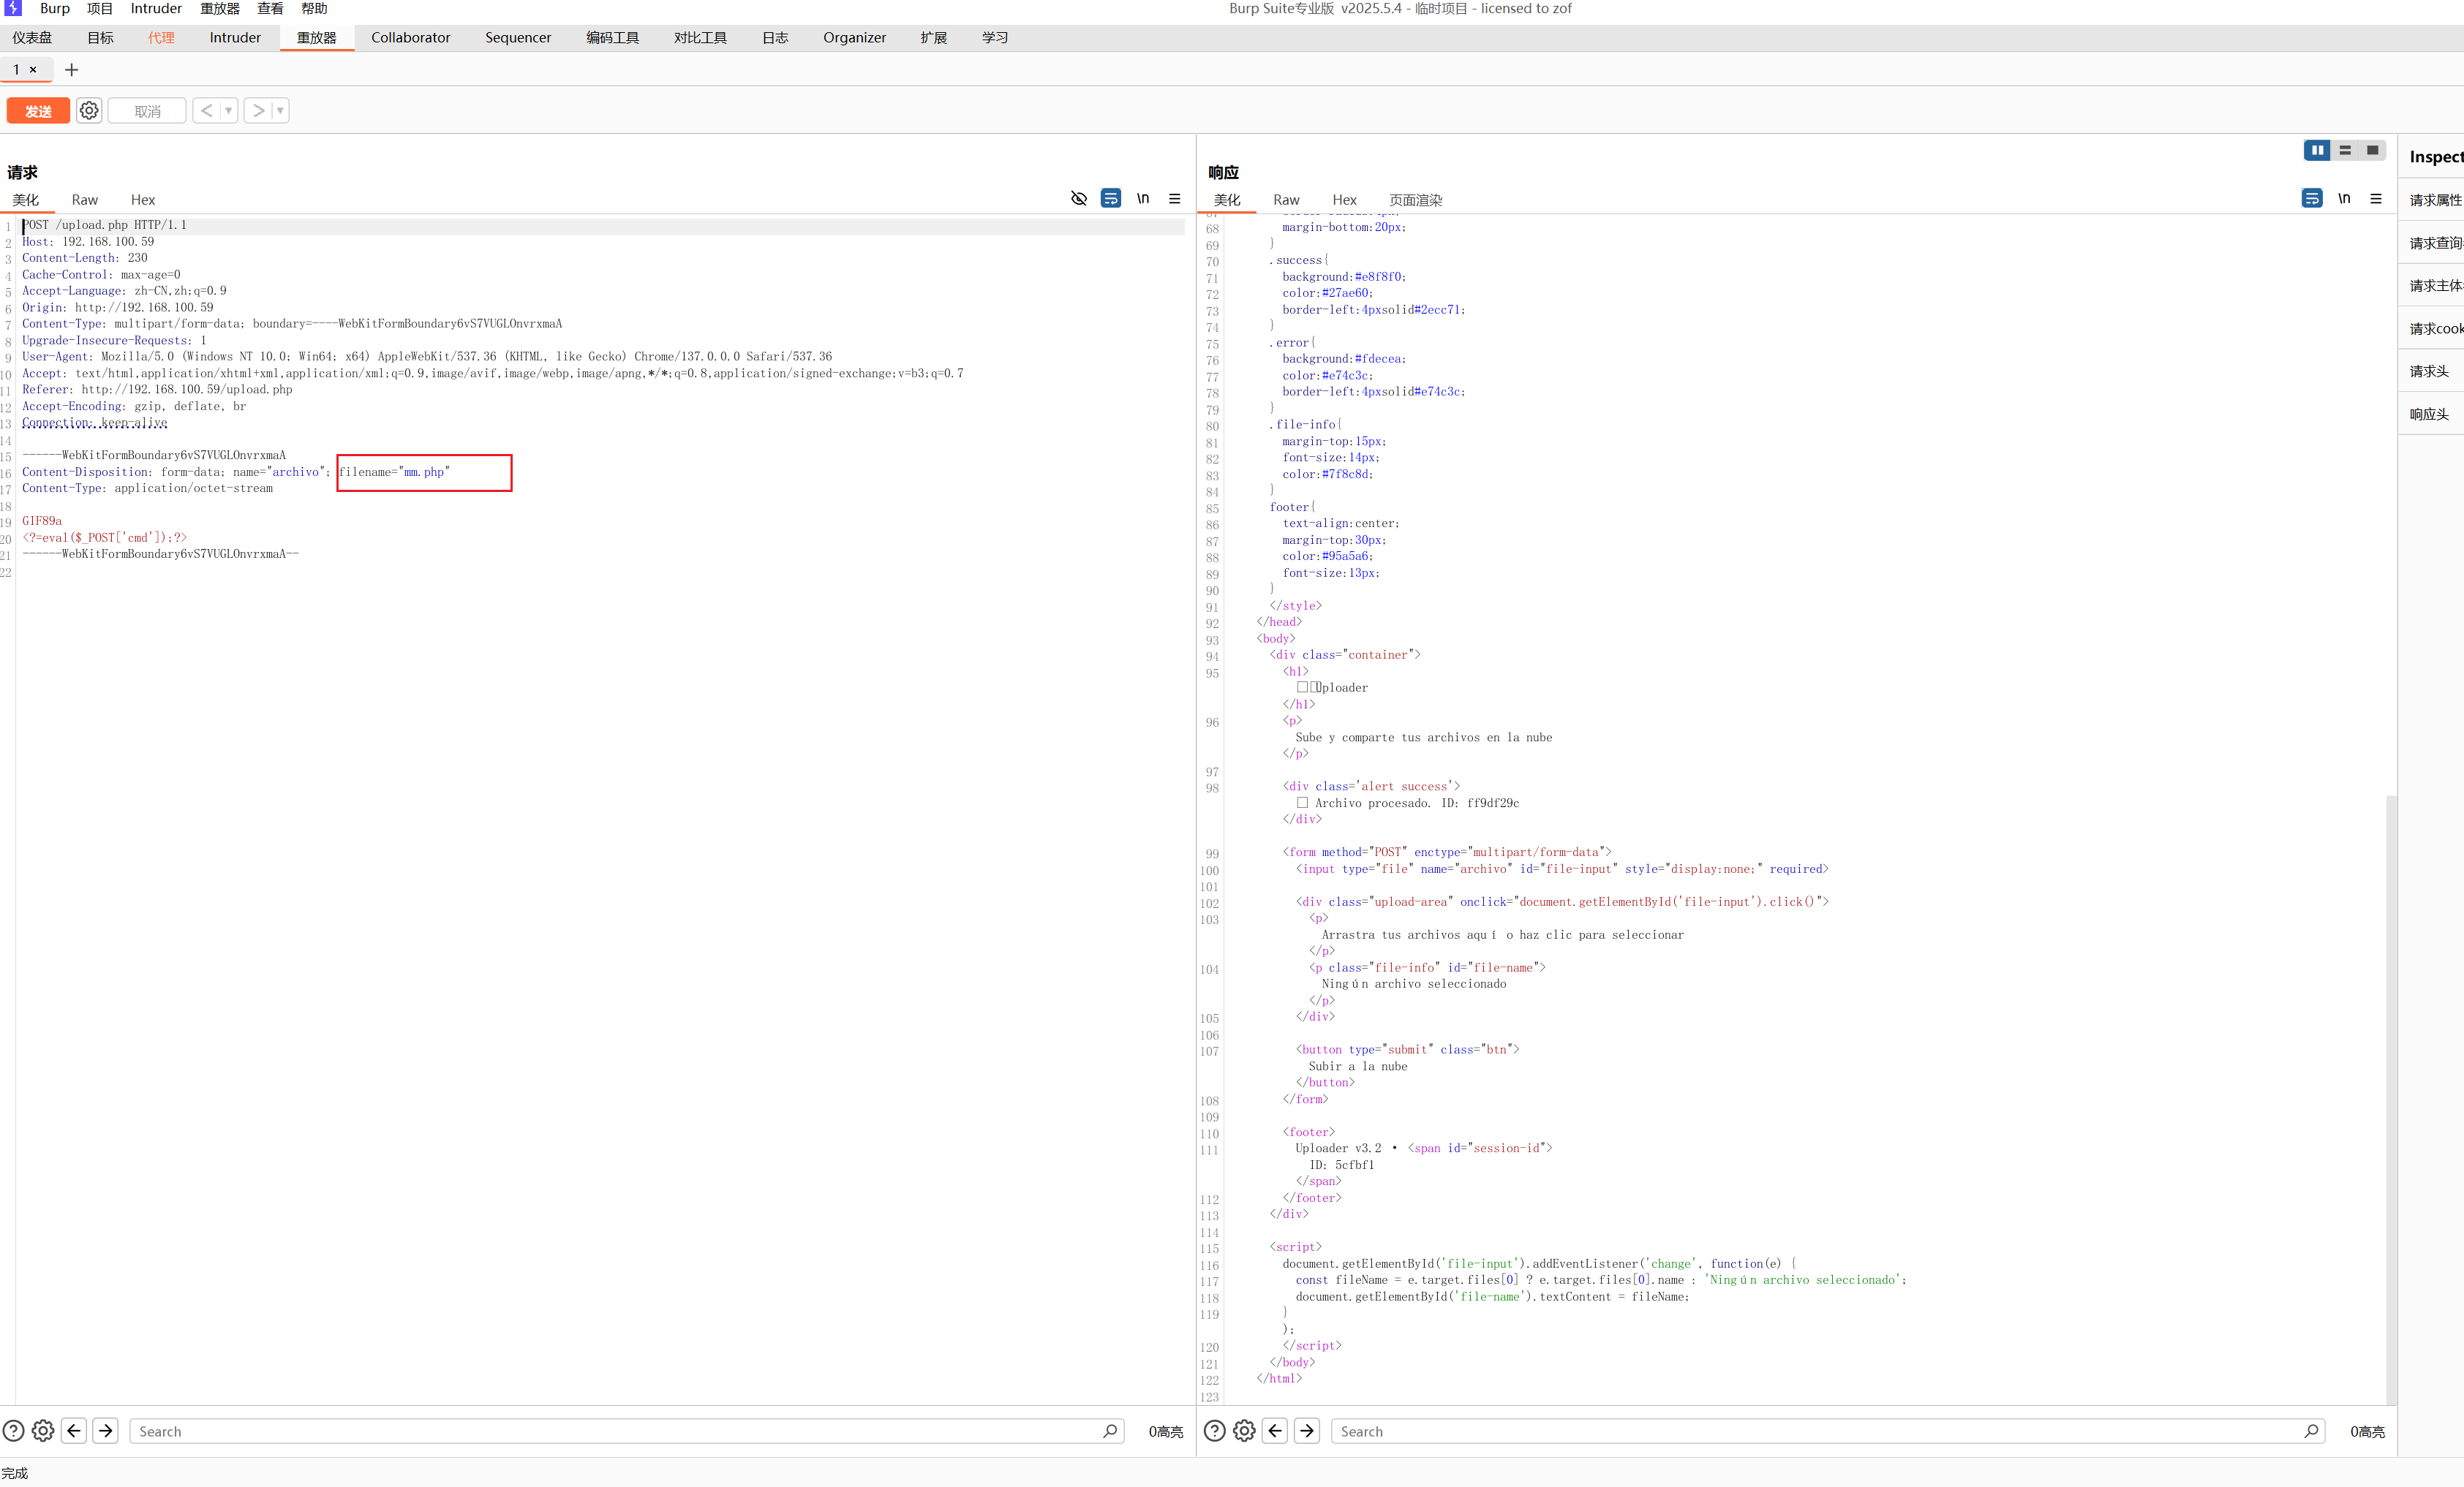
Task: Go to previous match in request search
Action: (74, 1431)
